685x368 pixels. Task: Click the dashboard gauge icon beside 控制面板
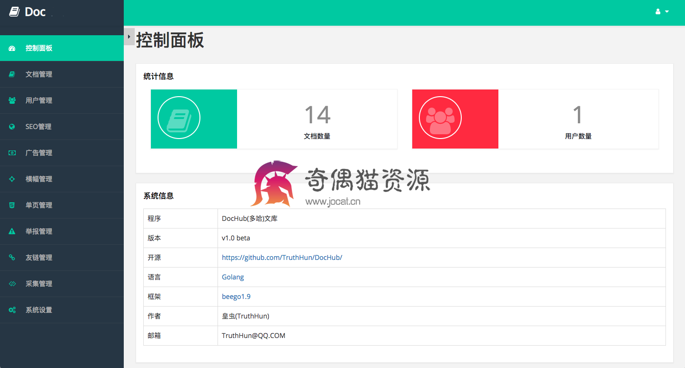click(12, 48)
